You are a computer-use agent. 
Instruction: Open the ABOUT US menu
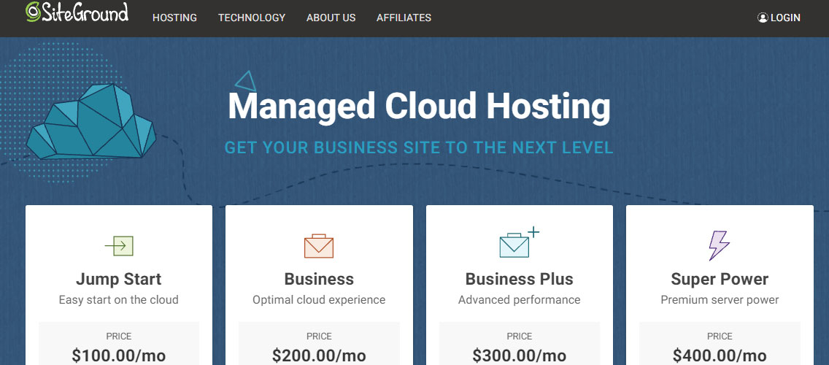pyautogui.click(x=331, y=18)
